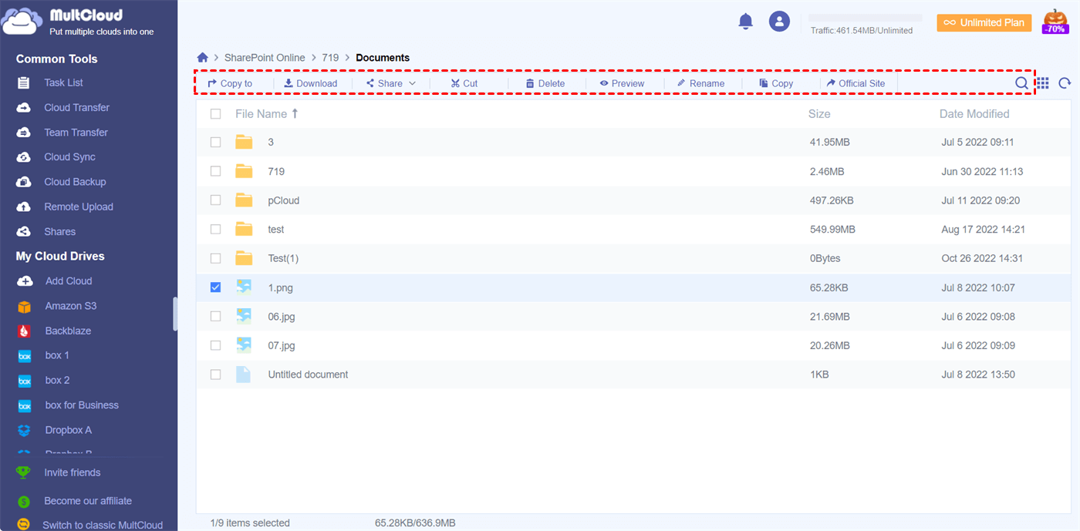Click the Unlimited Plan button
The image size is (1080, 531).
pyautogui.click(x=984, y=22)
